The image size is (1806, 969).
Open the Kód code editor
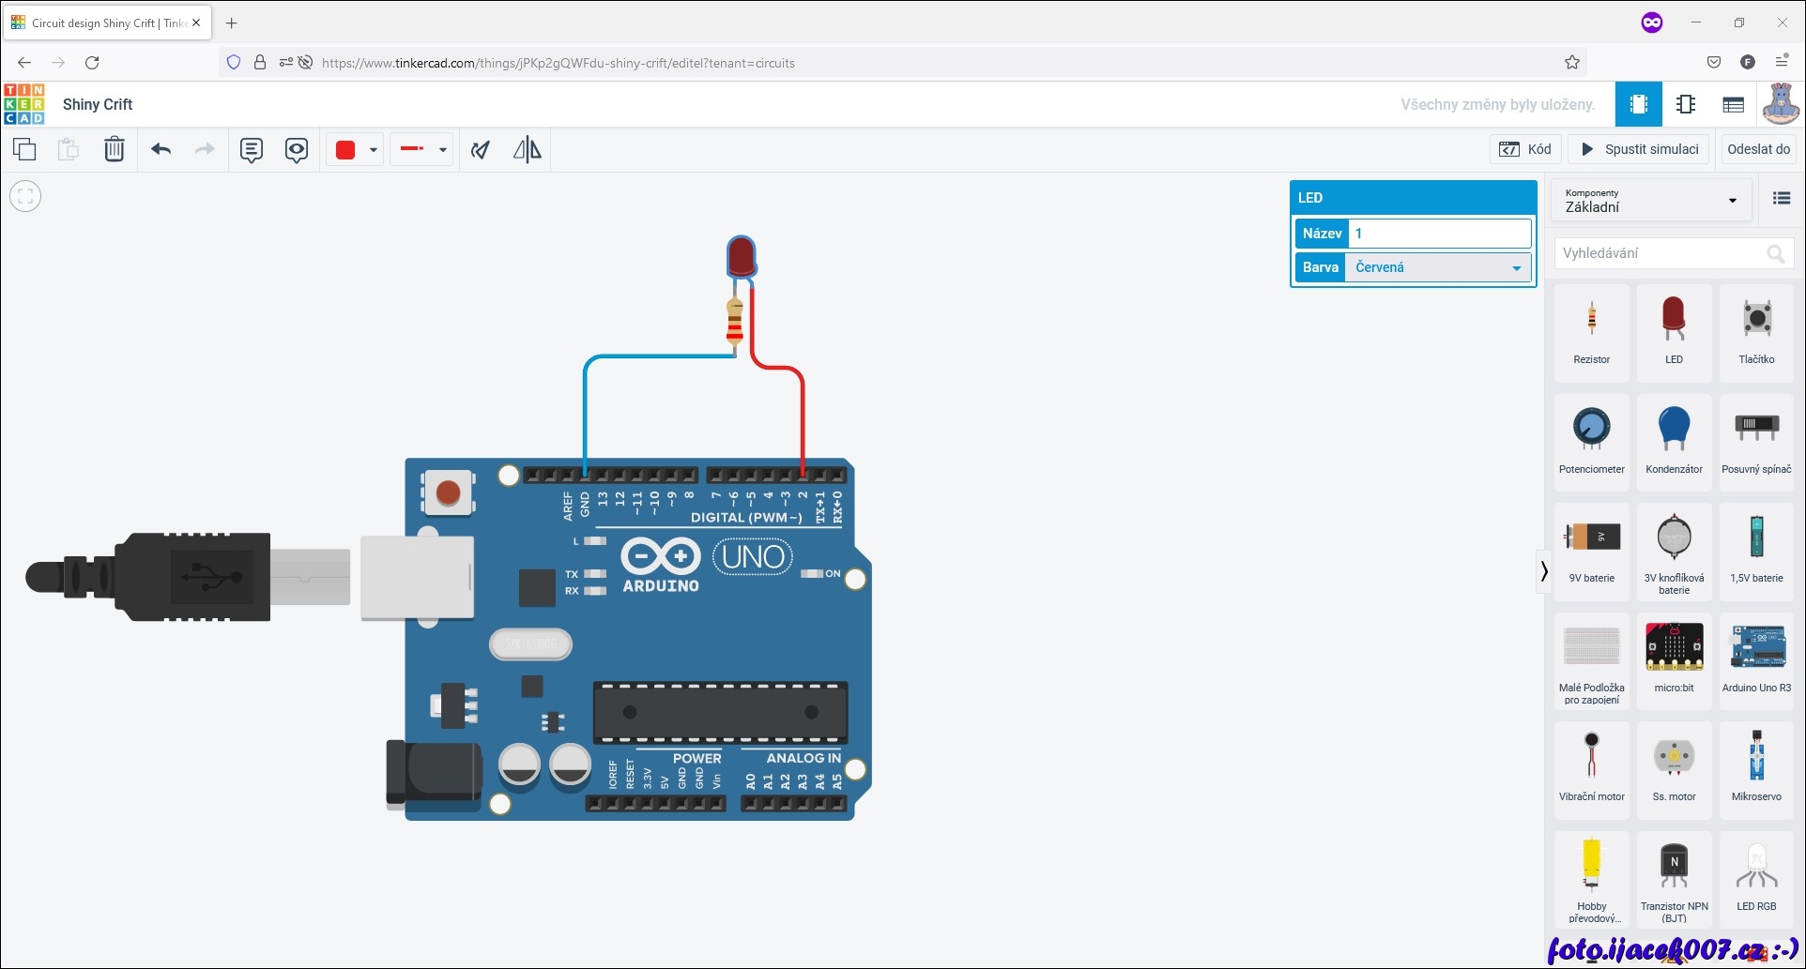1525,149
